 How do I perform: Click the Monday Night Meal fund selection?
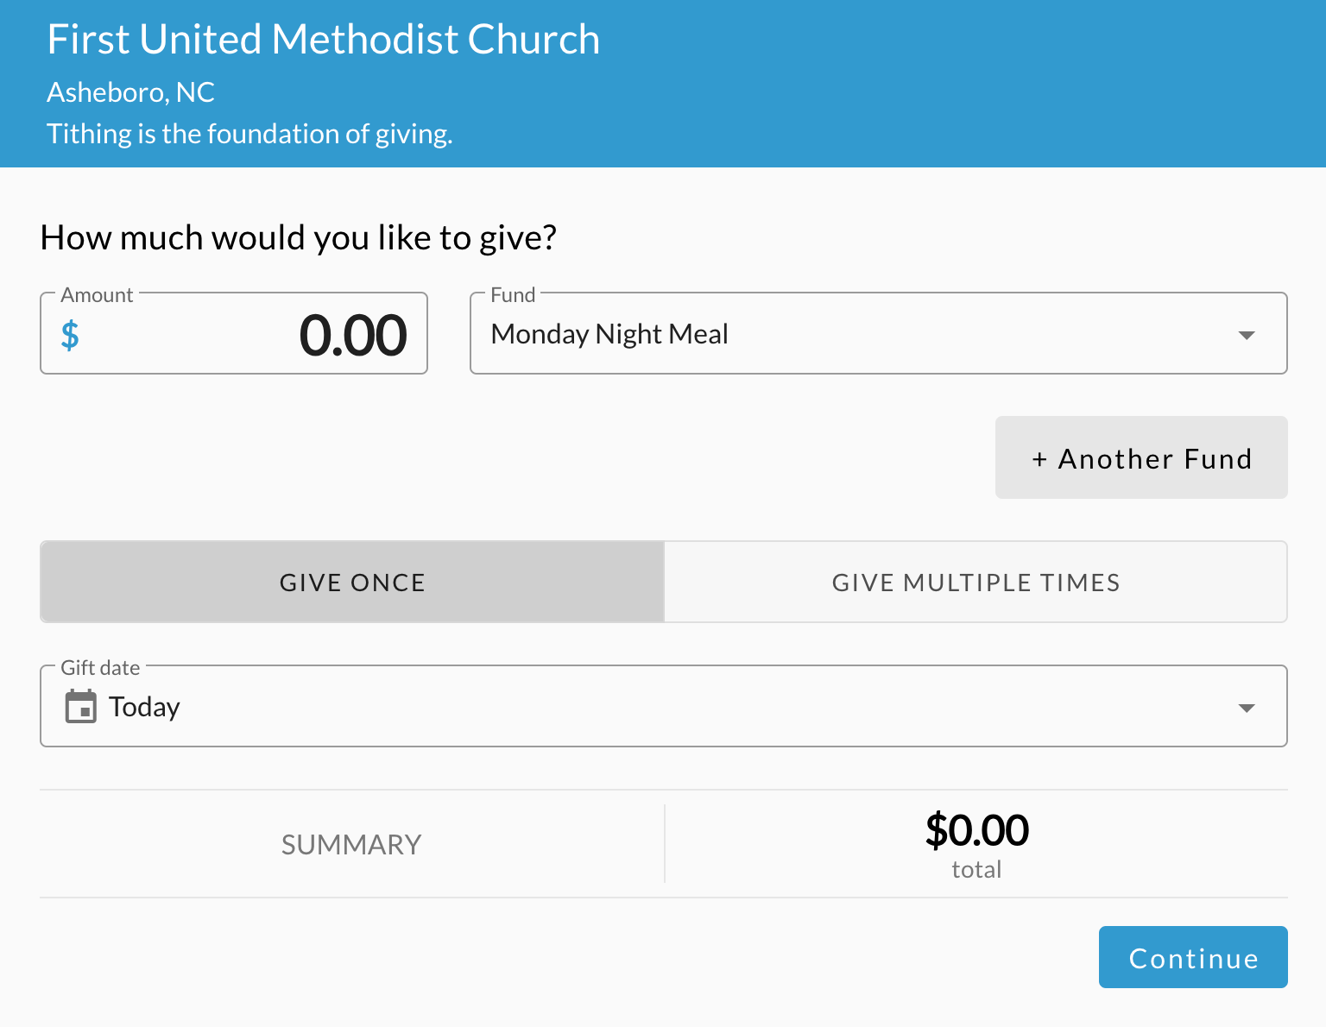click(609, 334)
